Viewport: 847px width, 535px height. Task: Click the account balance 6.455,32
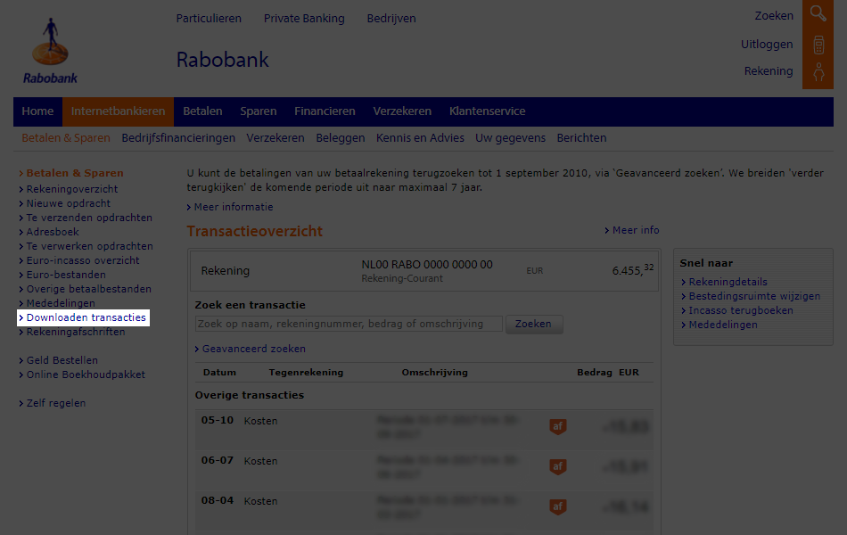pyautogui.click(x=632, y=269)
